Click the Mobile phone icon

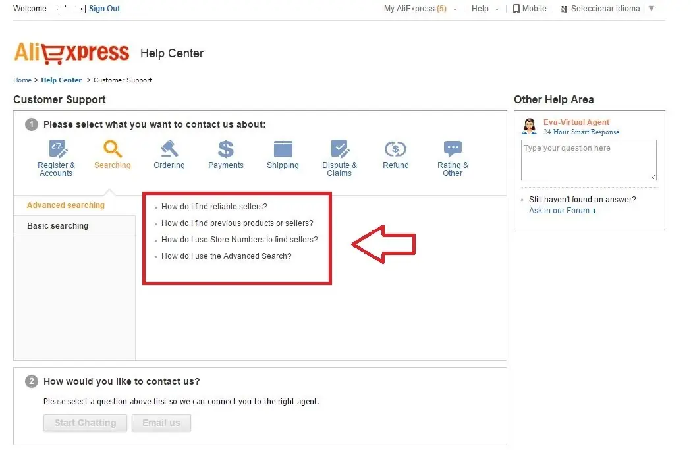pos(516,9)
